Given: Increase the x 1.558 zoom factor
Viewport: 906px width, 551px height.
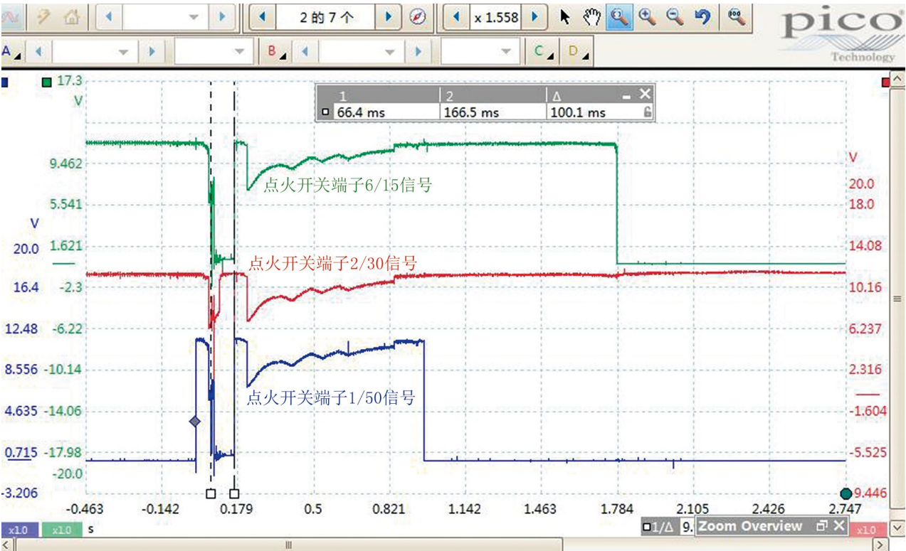Looking at the screenshot, I should click(x=534, y=17).
